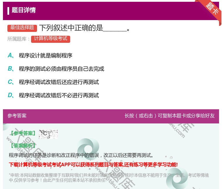Click the answer image showing C
The image size is (222, 189).
(x=48, y=134)
